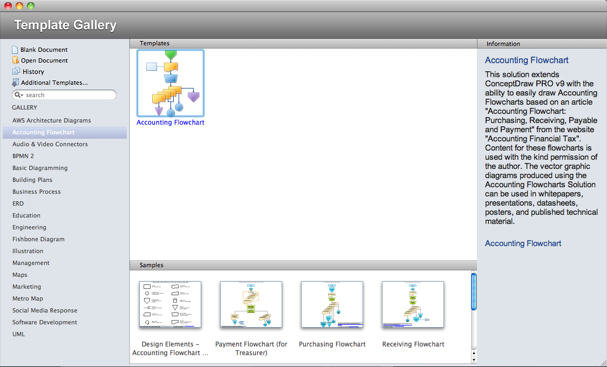
Task: Click the Blank Document page icon
Action: [x=15, y=50]
